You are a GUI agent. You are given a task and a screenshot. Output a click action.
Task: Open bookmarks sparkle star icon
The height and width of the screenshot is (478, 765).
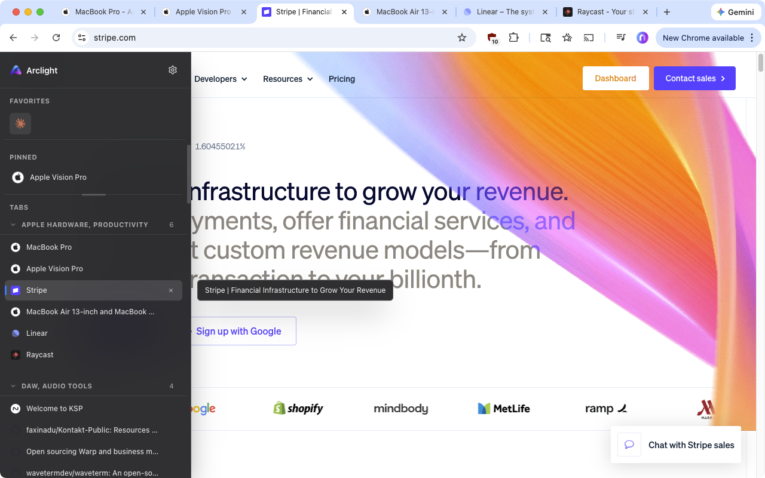click(x=567, y=38)
